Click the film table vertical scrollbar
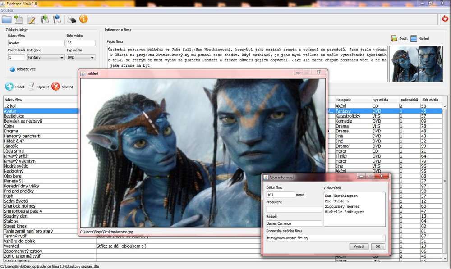Image resolution: width=451 pixels, height=269 pixels. click(445, 182)
